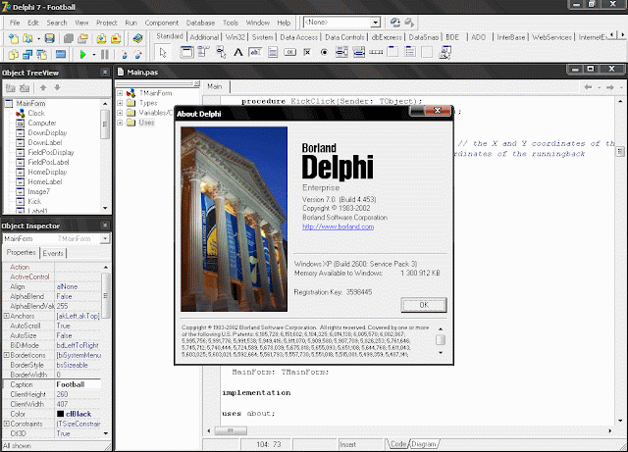
Task: Expand the Anchors property
Action: 7,316
